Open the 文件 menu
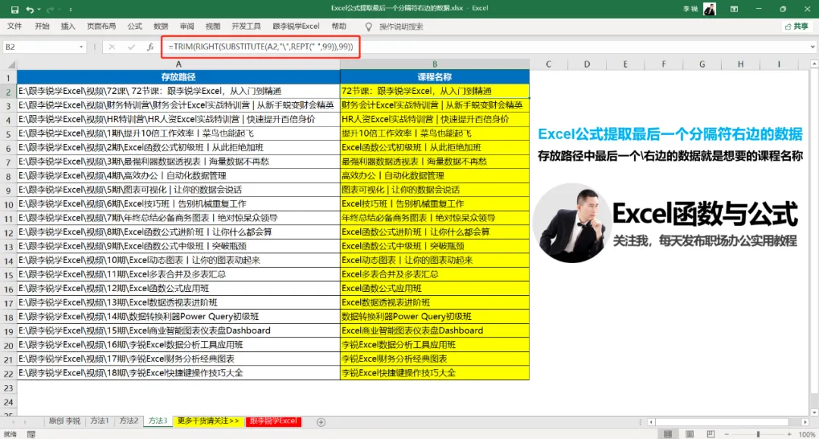This screenshot has height=439, width=819. [14, 26]
